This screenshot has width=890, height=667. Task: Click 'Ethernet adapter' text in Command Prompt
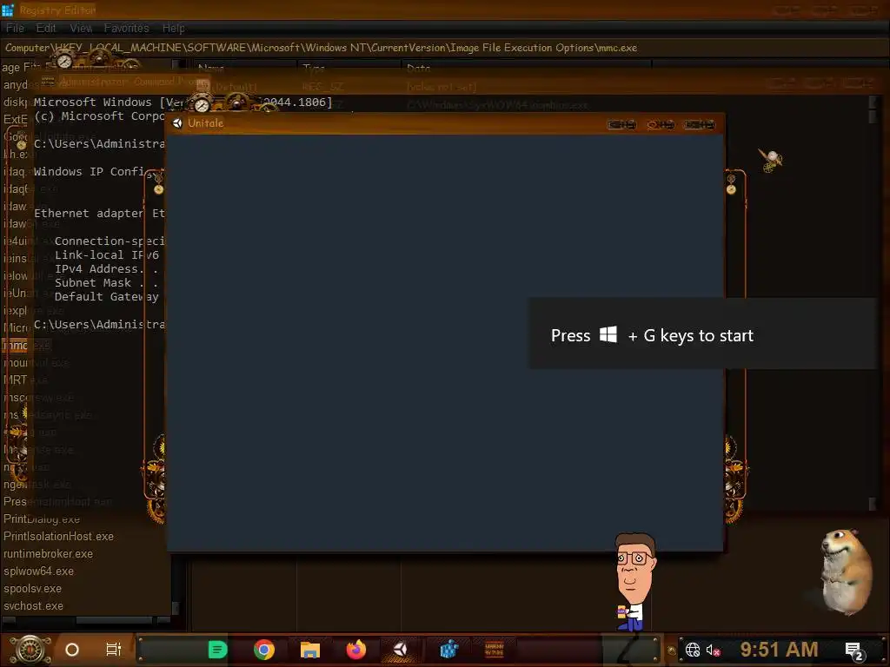click(90, 214)
